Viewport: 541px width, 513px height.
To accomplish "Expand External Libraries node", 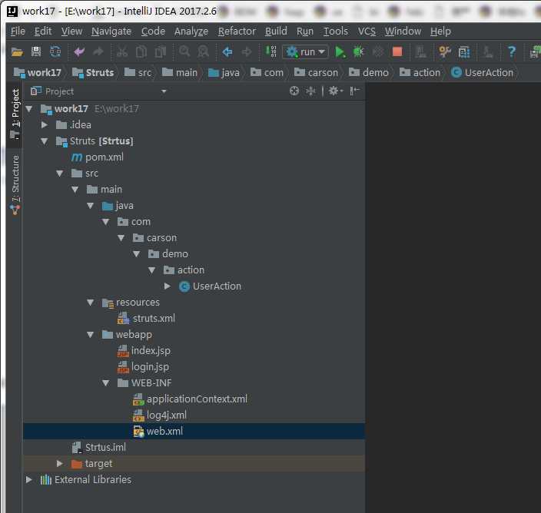I will click(29, 479).
